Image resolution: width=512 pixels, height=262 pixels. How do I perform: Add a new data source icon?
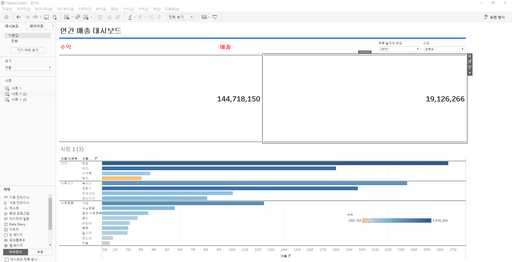coord(55,17)
